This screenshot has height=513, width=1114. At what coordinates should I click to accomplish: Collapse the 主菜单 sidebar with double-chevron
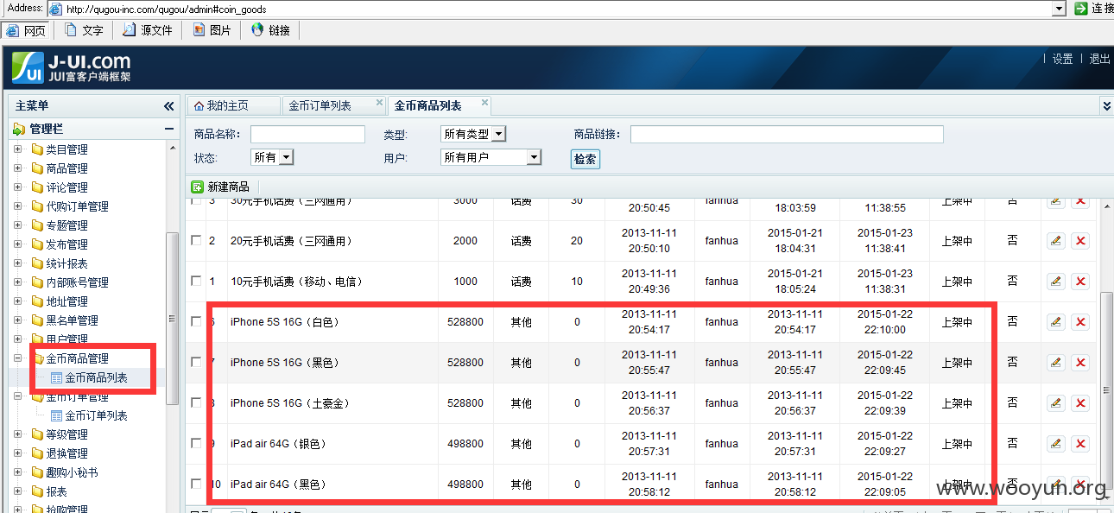[168, 105]
